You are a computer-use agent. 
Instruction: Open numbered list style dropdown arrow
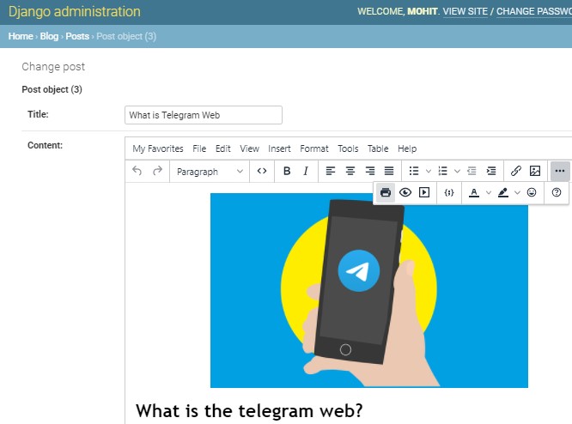pos(457,171)
